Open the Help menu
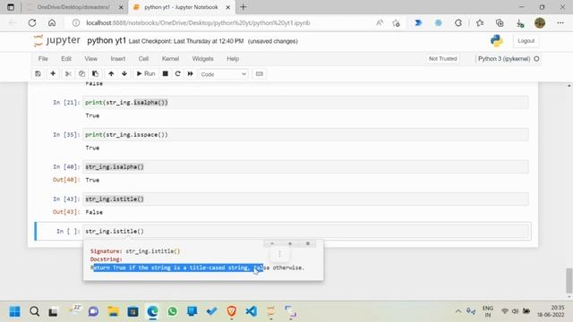The width and height of the screenshot is (573, 322). pos(233,59)
